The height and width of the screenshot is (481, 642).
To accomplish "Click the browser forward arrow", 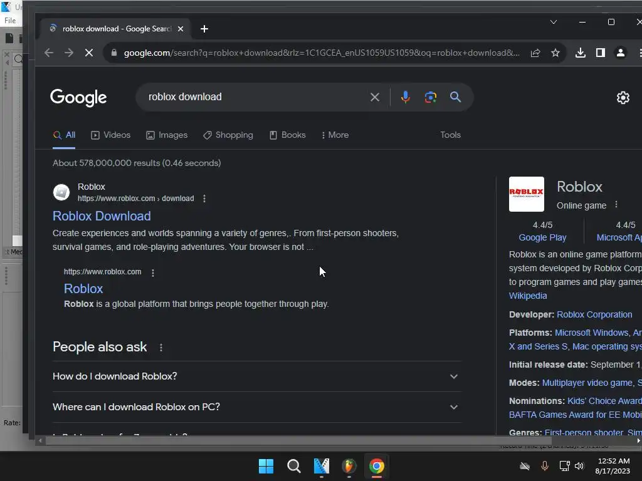I will 69,53.
